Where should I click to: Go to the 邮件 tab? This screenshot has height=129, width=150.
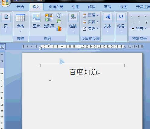coord(92,7)
